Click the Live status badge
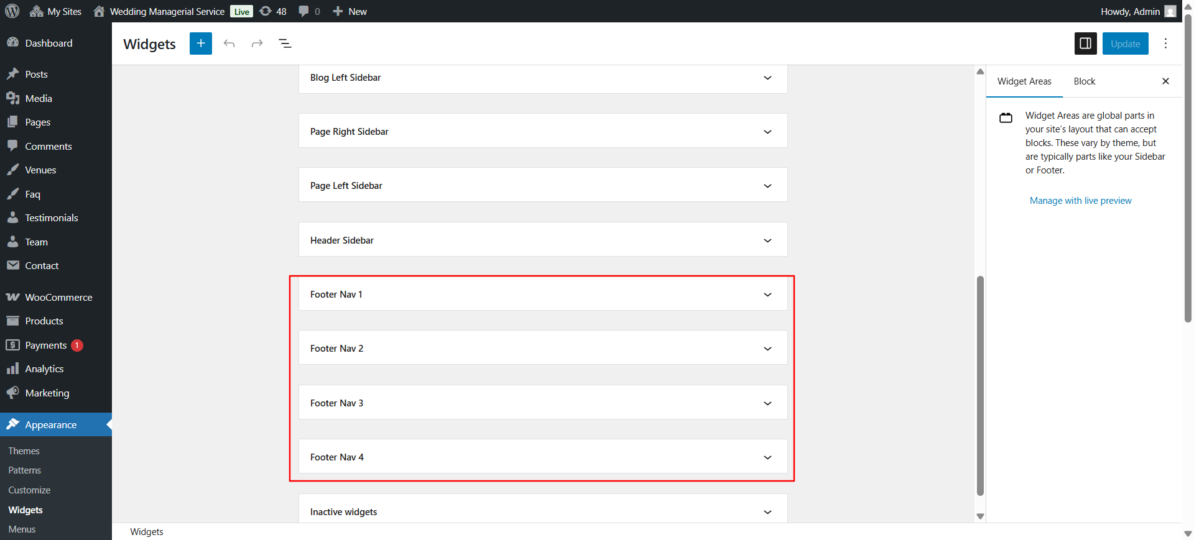The image size is (1194, 540). point(241,11)
